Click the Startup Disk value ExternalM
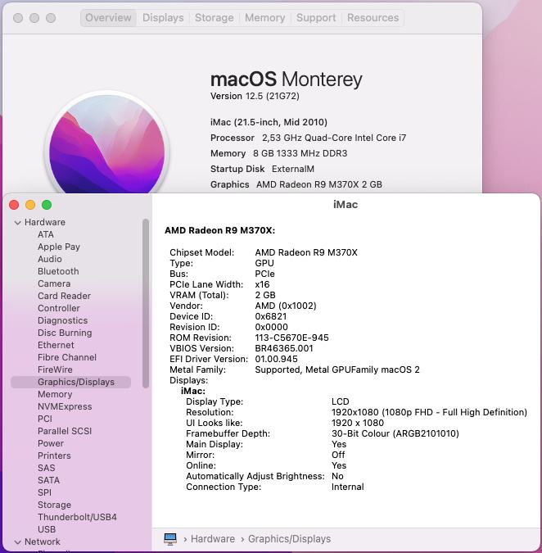Screen dimensions: 542x553 coord(293,170)
